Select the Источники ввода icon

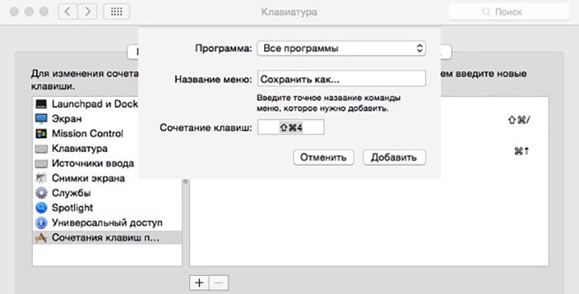[x=41, y=164]
